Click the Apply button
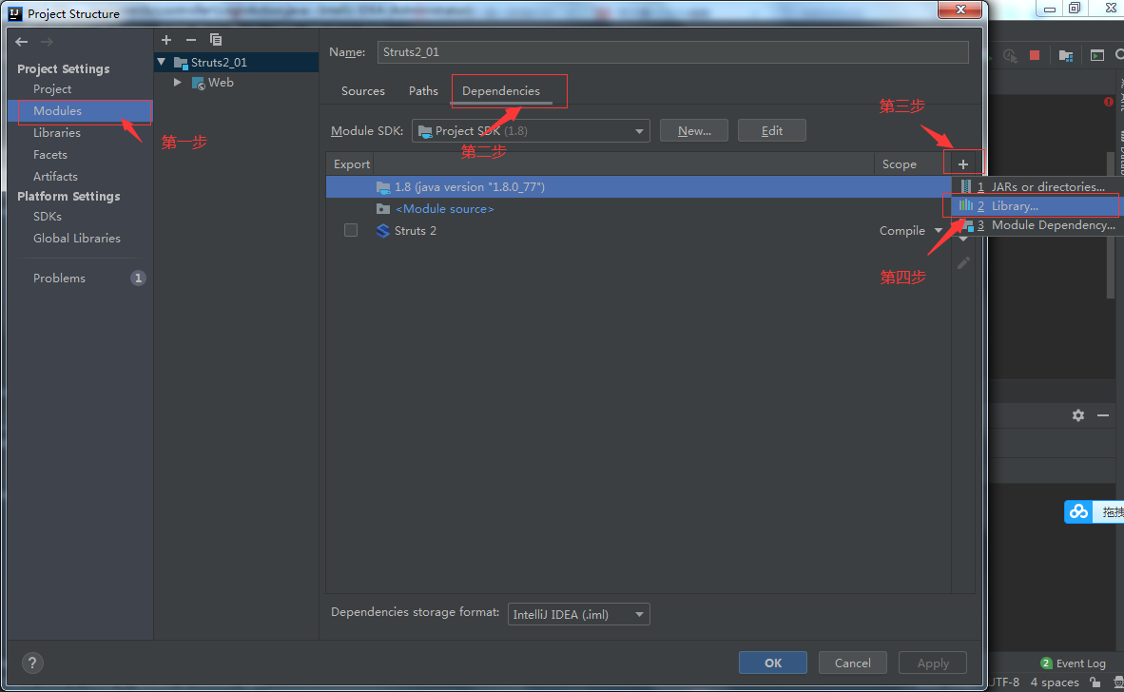 click(933, 663)
